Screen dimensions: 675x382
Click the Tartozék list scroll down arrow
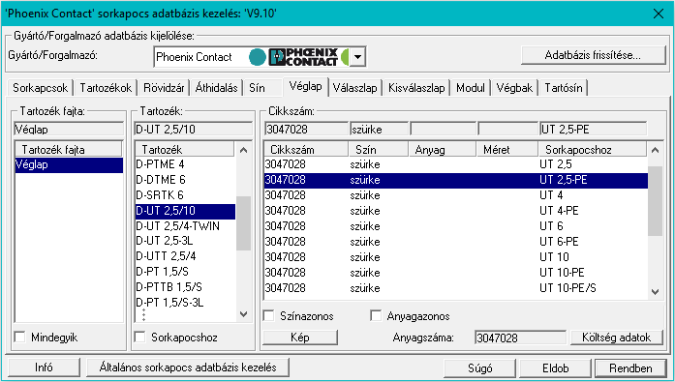(244, 314)
